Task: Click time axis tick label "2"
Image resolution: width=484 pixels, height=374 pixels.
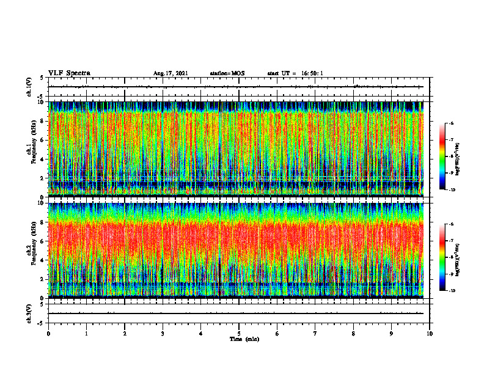Action: point(125,334)
